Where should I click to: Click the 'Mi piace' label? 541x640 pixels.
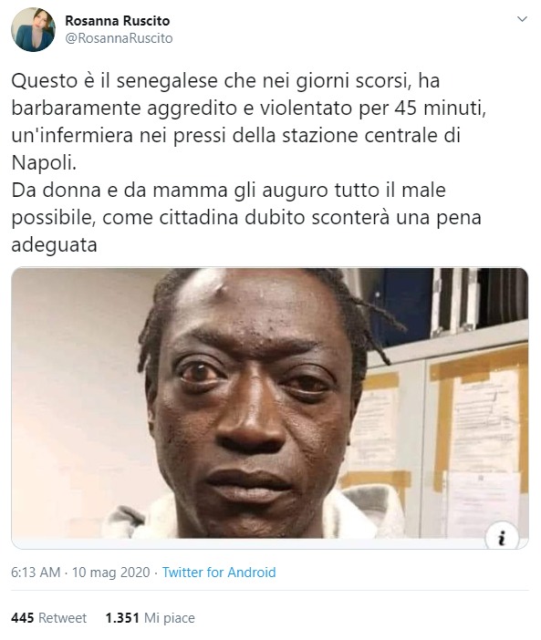(x=170, y=618)
